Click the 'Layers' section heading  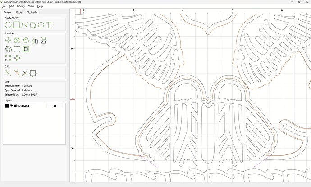pos(8,100)
